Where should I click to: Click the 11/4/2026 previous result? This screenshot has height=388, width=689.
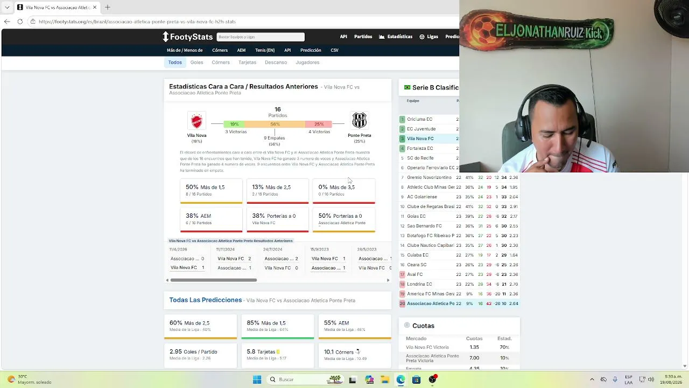click(187, 259)
